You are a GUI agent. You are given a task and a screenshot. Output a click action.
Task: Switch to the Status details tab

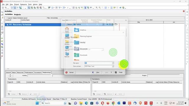pos(14,72)
